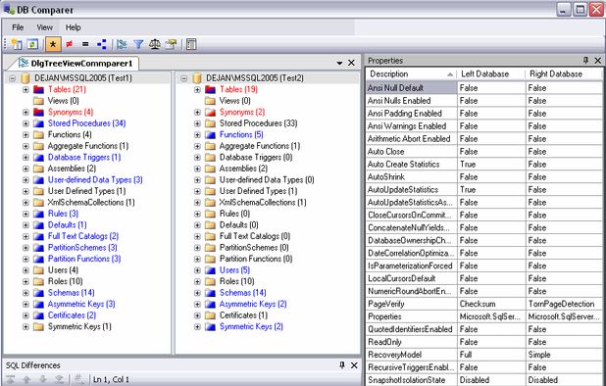This screenshot has width=606, height=386.
Task: Select Database Triggers (1) tree item
Action: (x=84, y=157)
